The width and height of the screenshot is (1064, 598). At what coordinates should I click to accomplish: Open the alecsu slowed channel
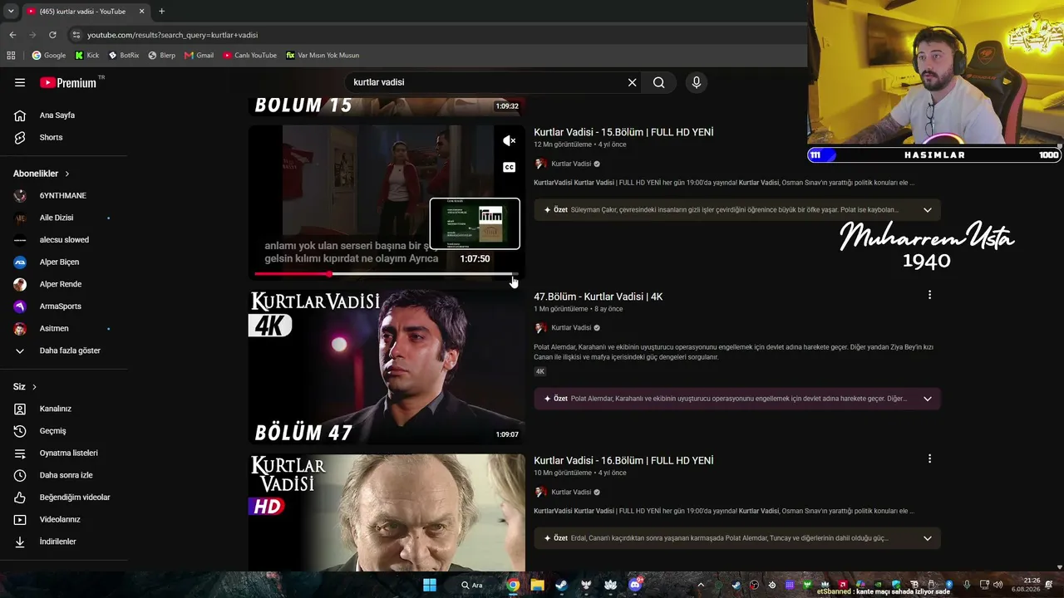tap(63, 240)
